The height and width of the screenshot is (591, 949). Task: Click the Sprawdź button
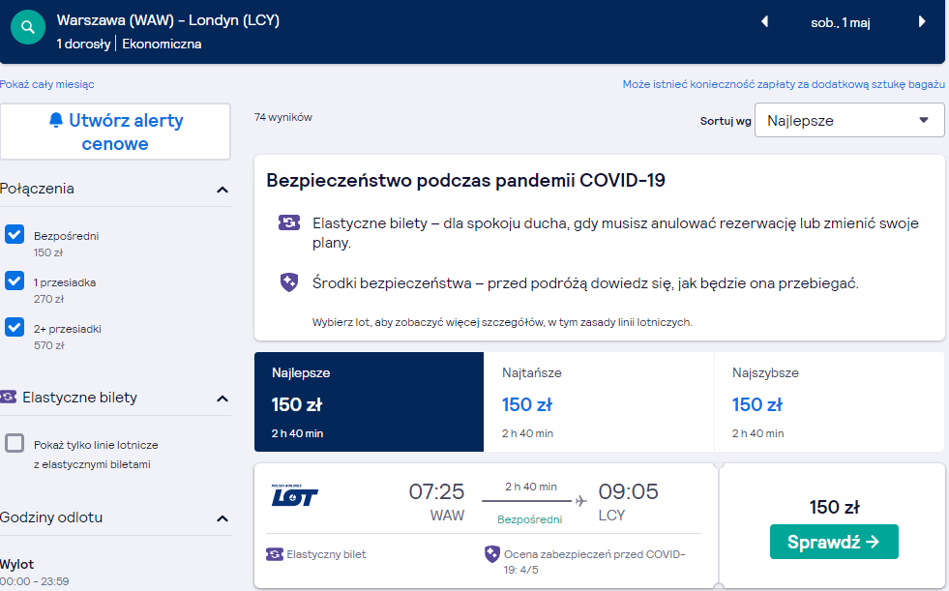click(834, 542)
